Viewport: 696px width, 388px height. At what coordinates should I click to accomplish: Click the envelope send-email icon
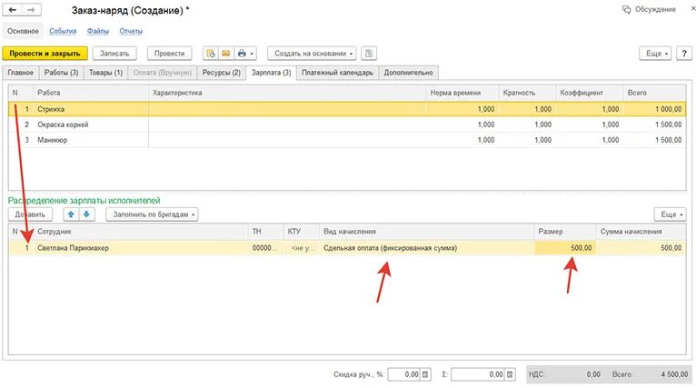[x=226, y=54]
